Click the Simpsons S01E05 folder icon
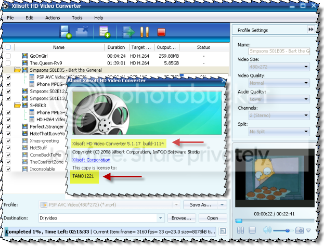Screen dimensions: 324x246 coord(17,70)
